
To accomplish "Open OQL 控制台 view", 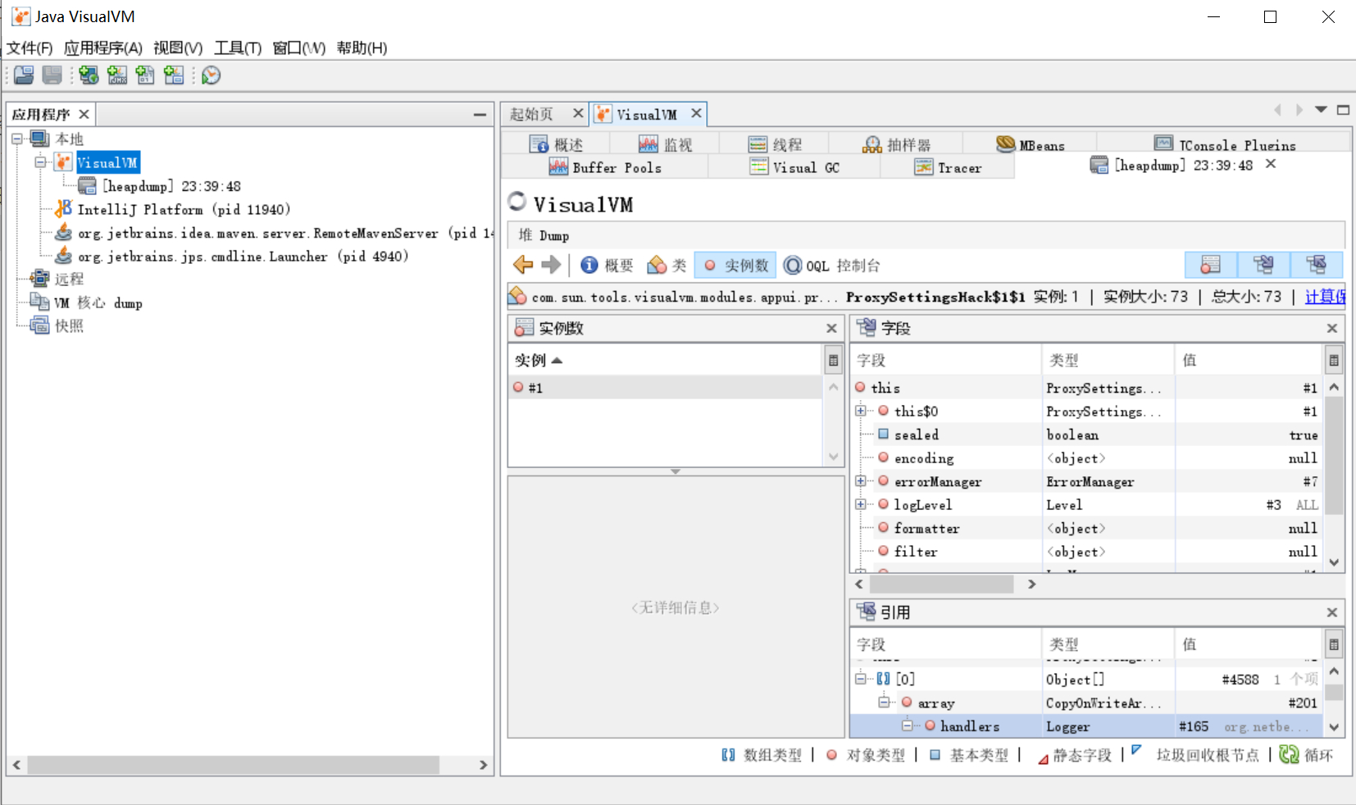I will tap(832, 266).
